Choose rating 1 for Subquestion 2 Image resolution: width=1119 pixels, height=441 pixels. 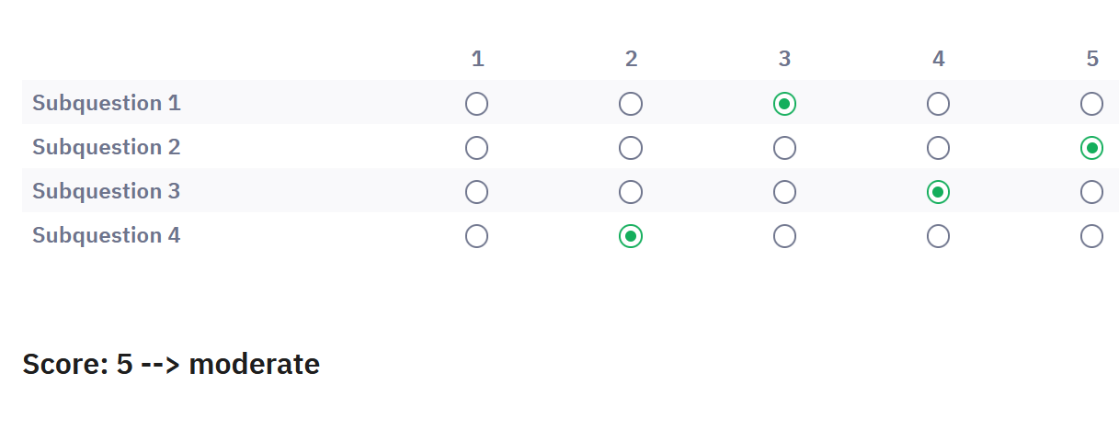pos(476,148)
